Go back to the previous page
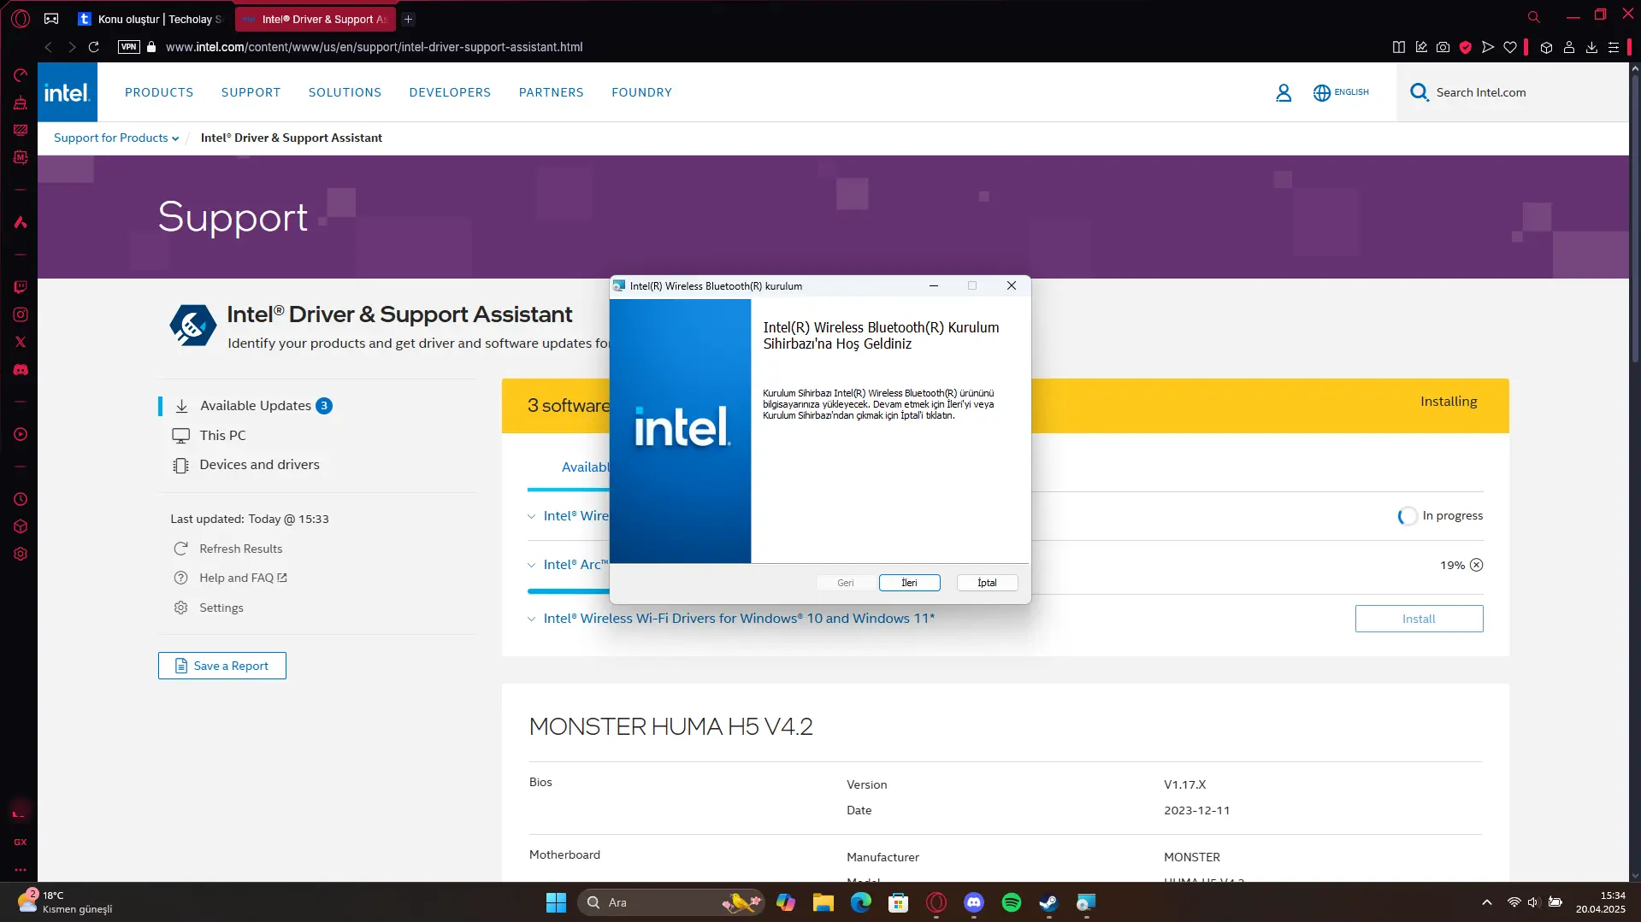 pyautogui.click(x=49, y=47)
